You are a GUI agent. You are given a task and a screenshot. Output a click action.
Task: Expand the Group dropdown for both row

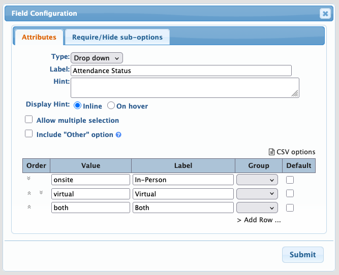click(257, 208)
